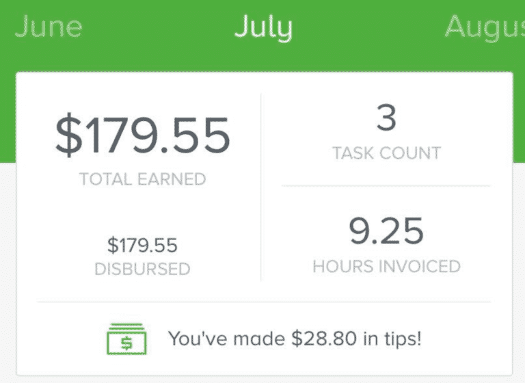Click the TASK COUNT label
The width and height of the screenshot is (525, 383).
(x=387, y=153)
